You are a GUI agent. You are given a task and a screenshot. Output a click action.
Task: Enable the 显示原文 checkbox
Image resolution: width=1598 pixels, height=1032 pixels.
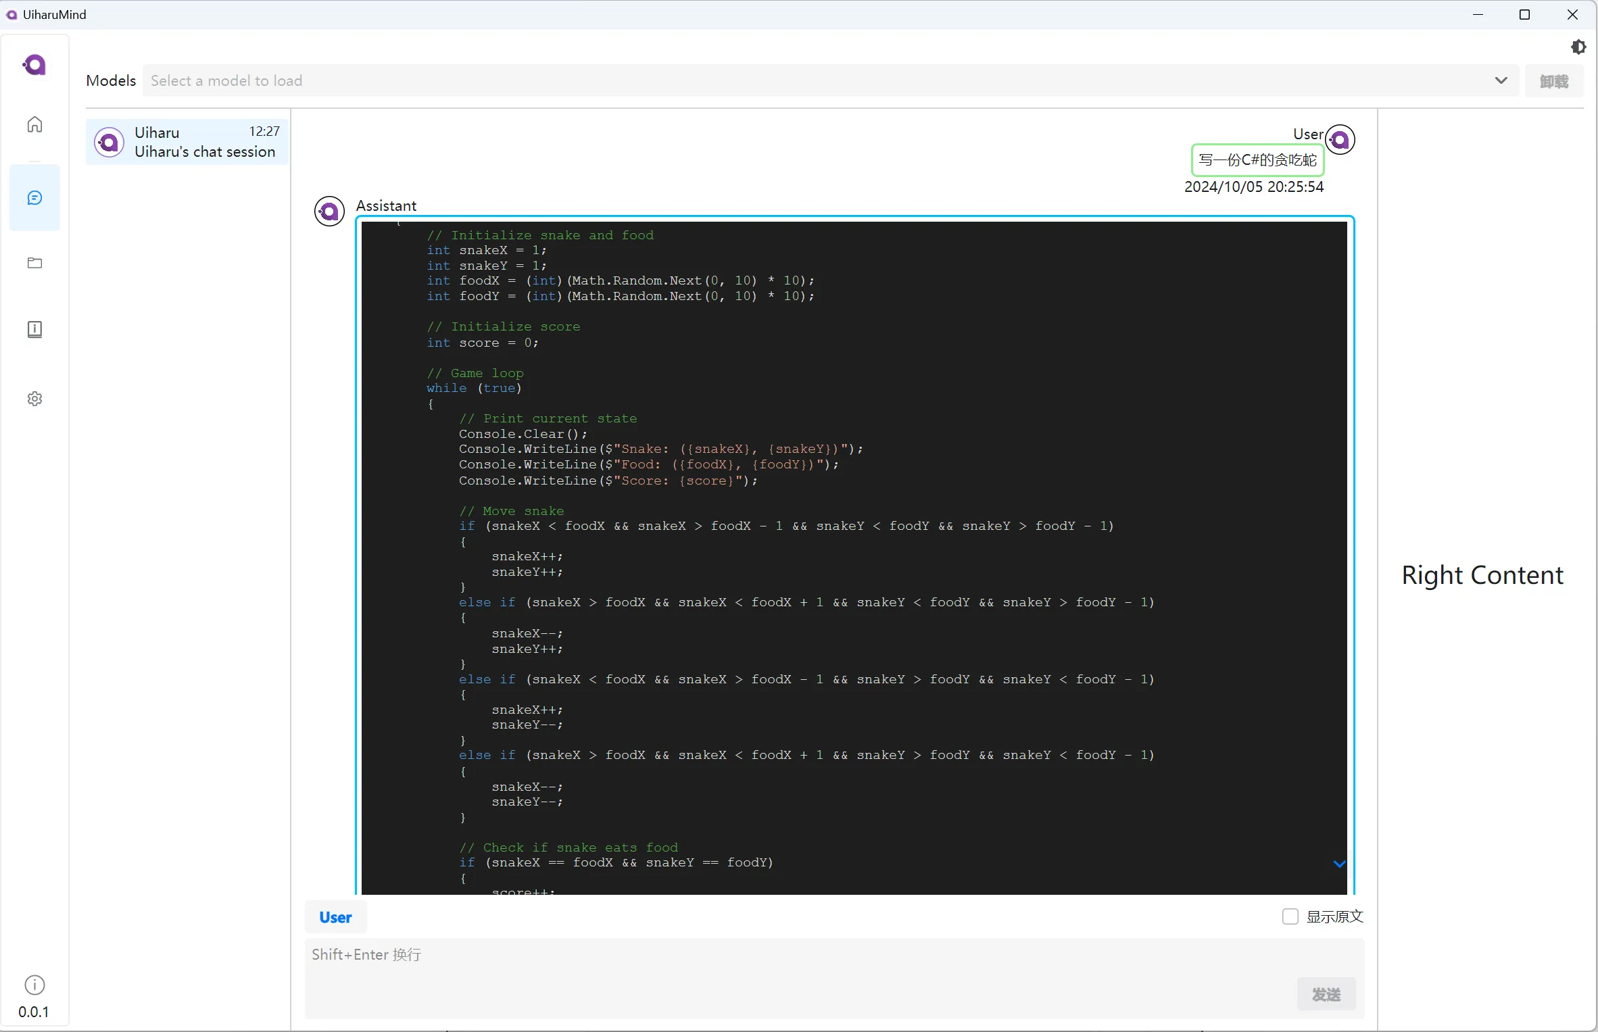1290,916
